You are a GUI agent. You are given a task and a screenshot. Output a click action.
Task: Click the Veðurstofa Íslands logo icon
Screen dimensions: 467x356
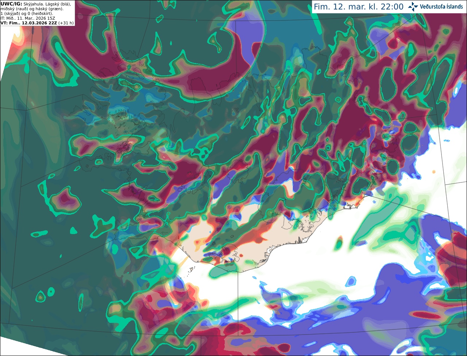[x=413, y=7]
